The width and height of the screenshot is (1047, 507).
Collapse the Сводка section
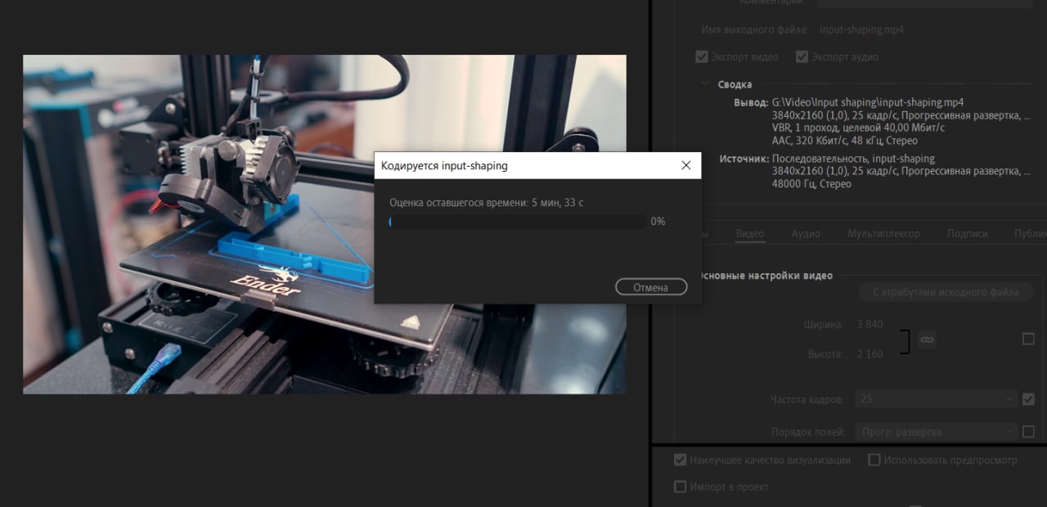tap(704, 84)
